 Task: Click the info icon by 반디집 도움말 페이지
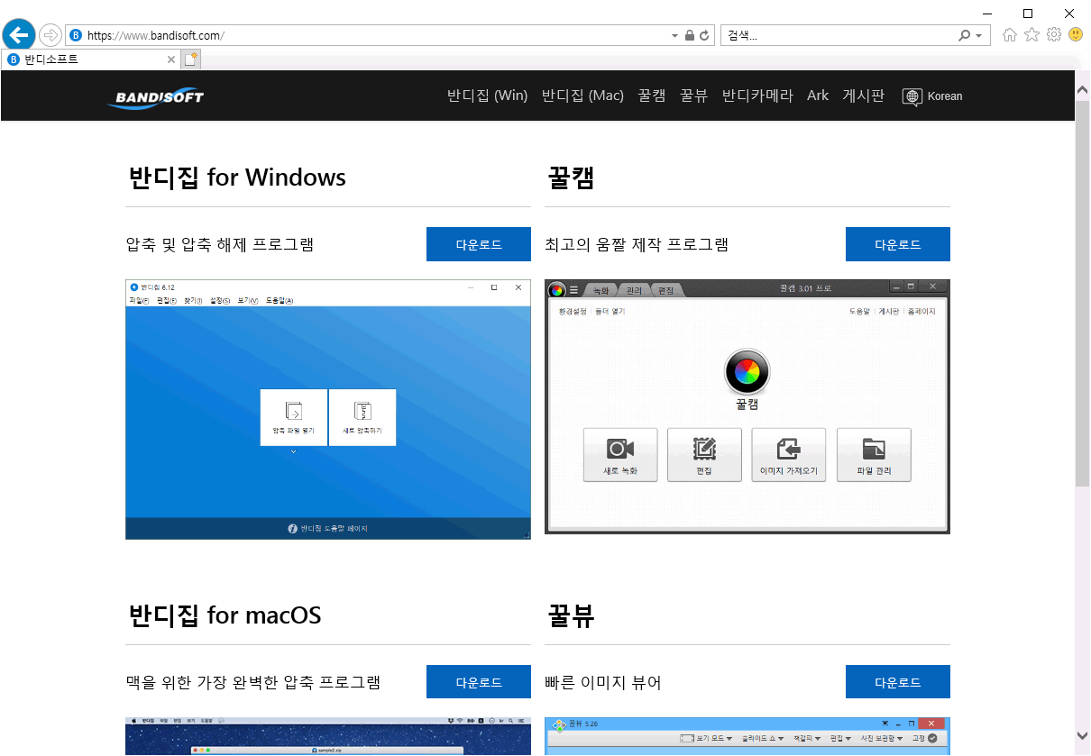(x=292, y=529)
